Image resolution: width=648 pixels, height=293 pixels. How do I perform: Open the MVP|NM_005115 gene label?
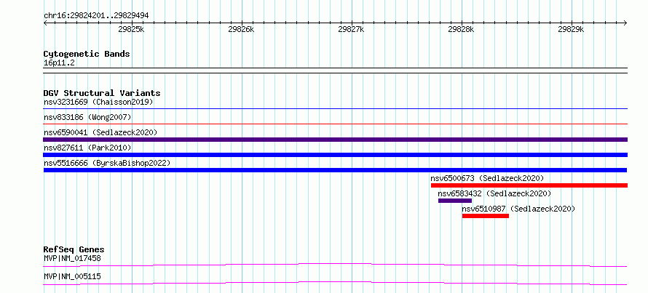(x=72, y=276)
